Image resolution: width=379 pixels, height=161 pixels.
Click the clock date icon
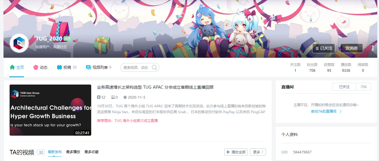click(x=125, y=97)
